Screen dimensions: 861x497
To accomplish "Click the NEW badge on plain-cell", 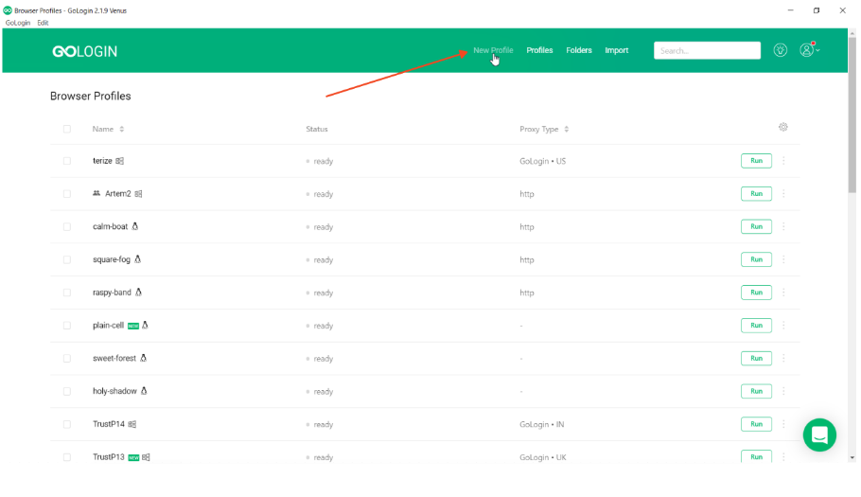I will [x=132, y=326].
